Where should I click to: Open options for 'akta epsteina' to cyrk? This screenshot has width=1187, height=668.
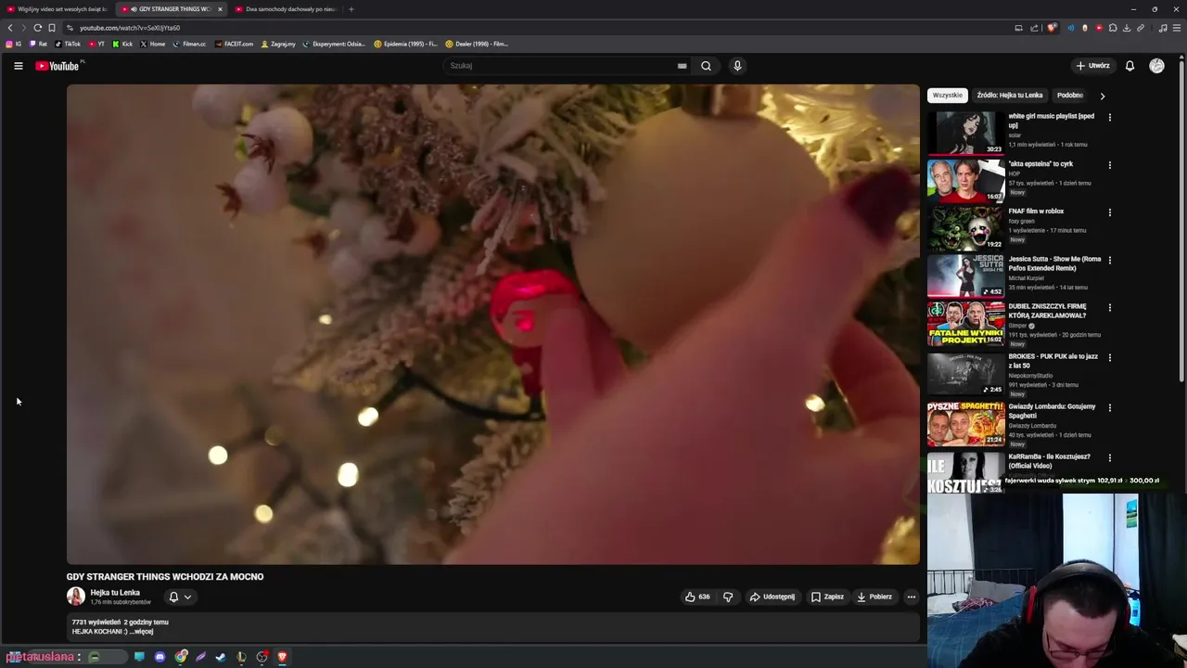(x=1110, y=165)
